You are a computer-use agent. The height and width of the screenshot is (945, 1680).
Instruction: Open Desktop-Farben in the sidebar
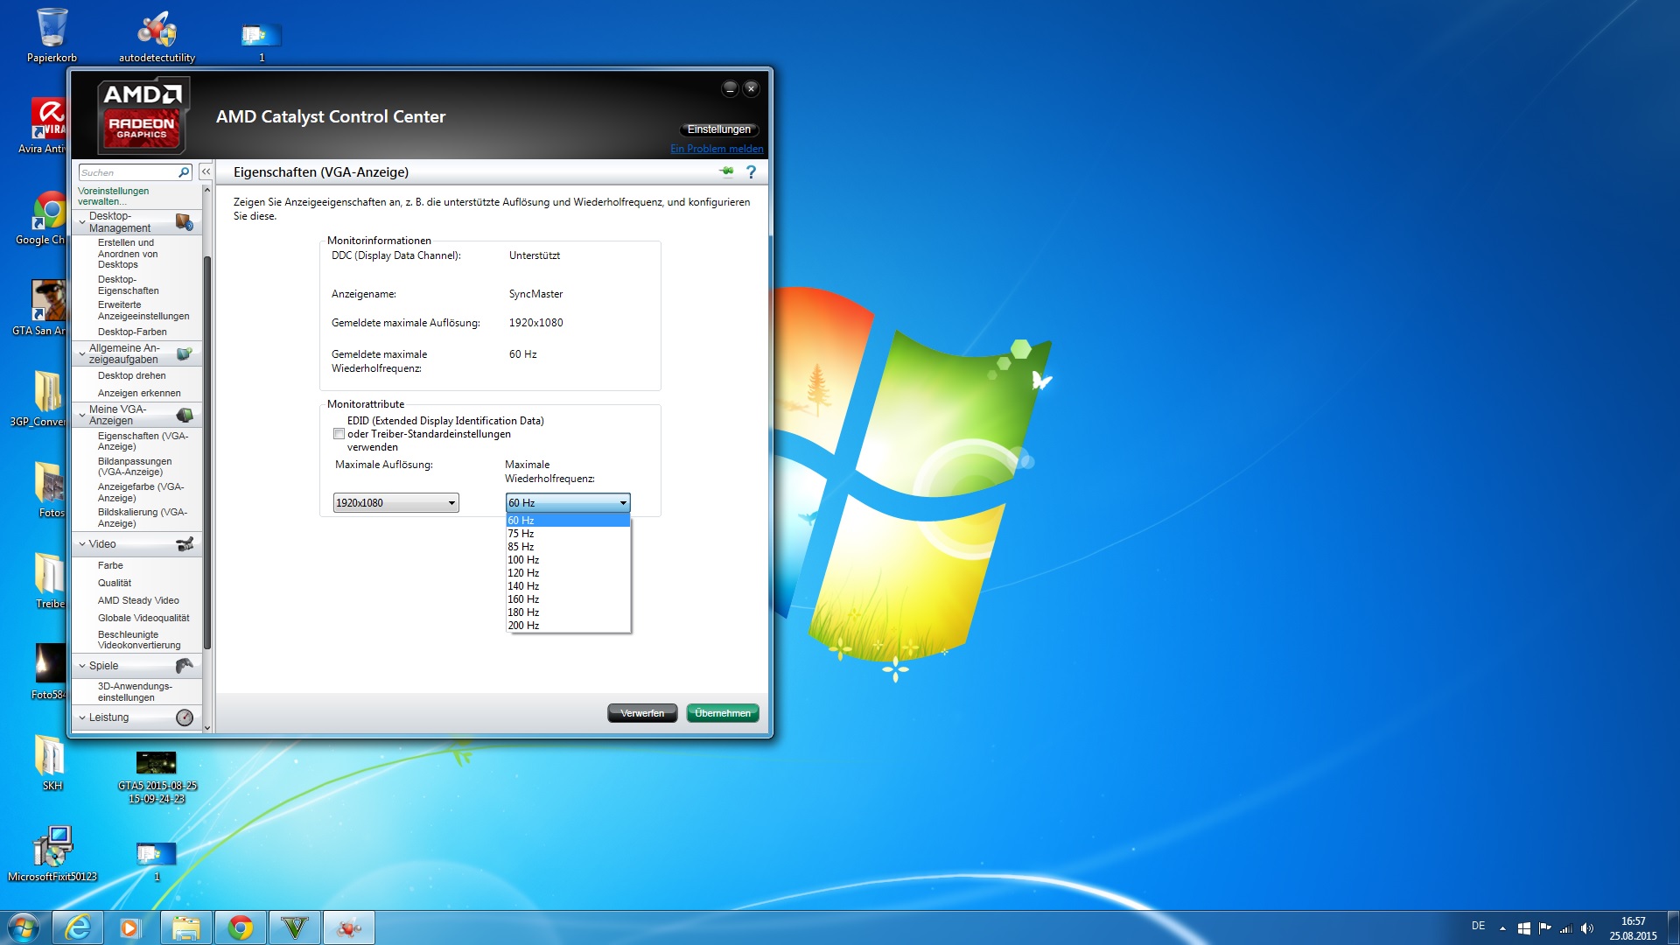tap(132, 332)
